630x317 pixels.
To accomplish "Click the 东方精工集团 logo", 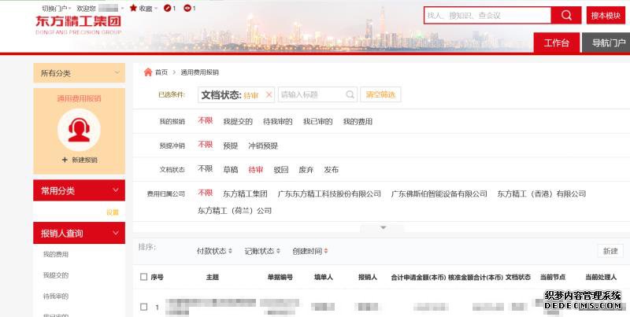I will (78, 24).
